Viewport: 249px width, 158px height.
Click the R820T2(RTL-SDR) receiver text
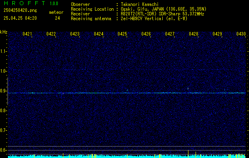[x=162, y=14]
